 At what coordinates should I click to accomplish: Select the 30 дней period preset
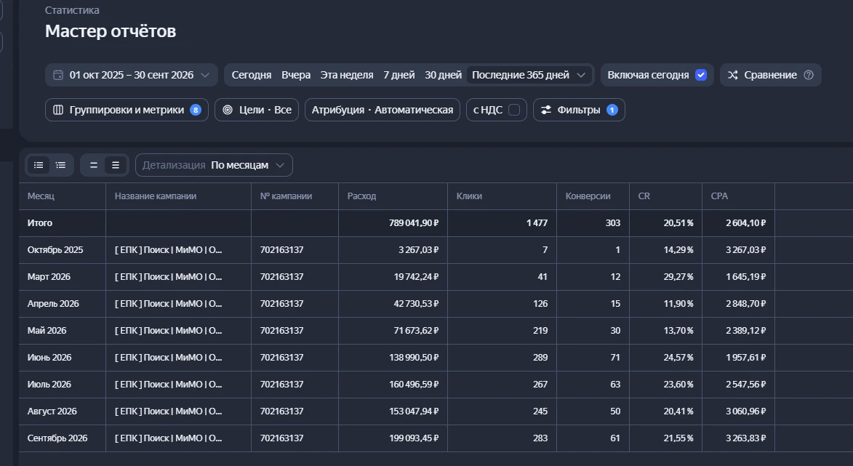click(443, 75)
